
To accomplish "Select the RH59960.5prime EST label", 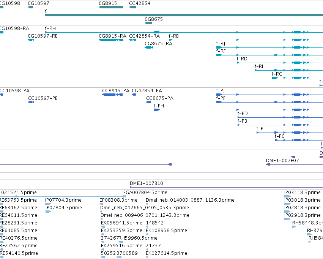I will 138,238.
